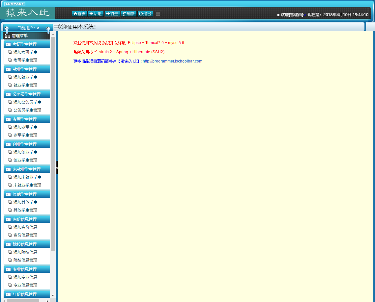Select 参军学生管理 sub-entry
Screen dimensions: 375x302
(25, 135)
